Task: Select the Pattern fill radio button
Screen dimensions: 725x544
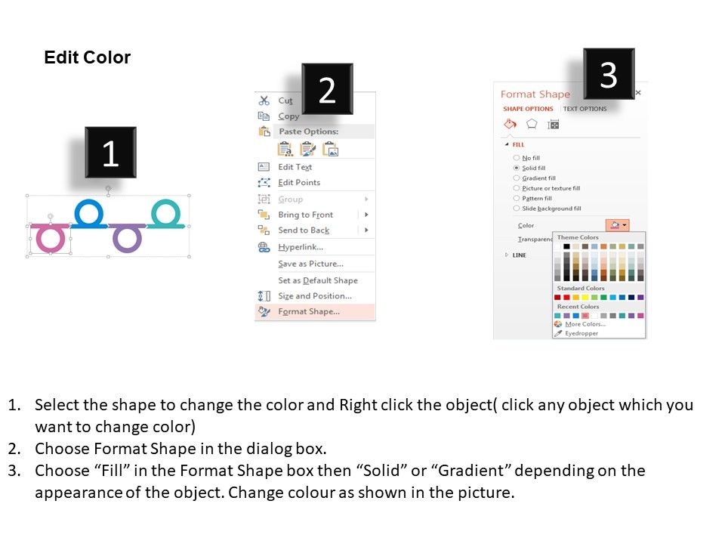Action: coord(517,198)
